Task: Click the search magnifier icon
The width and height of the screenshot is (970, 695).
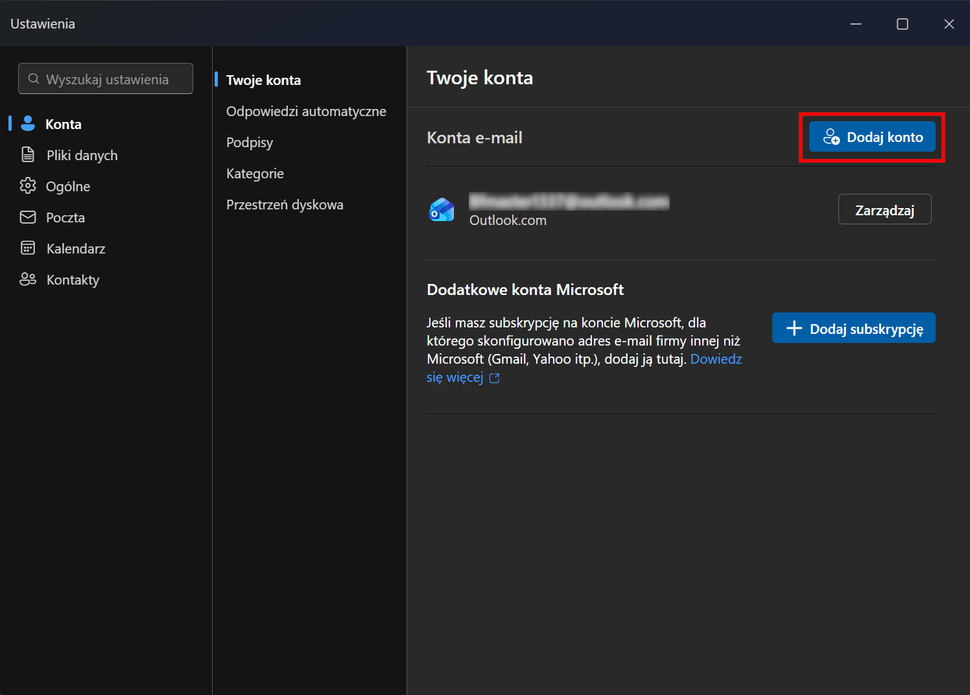Action: [x=34, y=79]
